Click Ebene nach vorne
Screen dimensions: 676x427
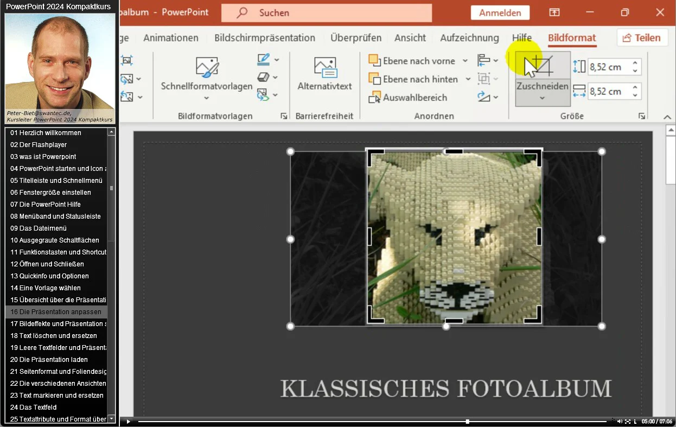point(412,61)
